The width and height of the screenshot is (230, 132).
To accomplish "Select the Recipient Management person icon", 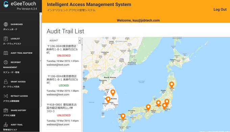I will pyautogui.click(x=6, y=62).
